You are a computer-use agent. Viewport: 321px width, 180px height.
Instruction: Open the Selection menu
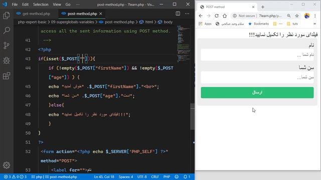tap(41, 4)
